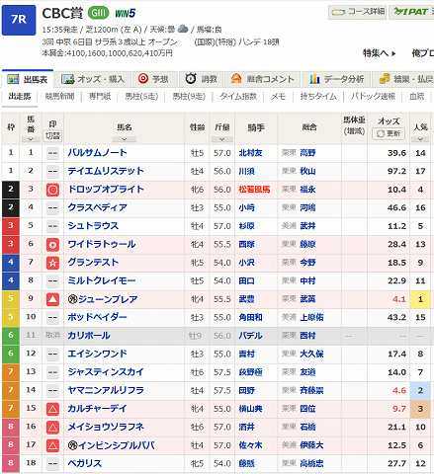Click the filled triangle mark for ジューンブレア
The image size is (434, 474).
coord(52,299)
